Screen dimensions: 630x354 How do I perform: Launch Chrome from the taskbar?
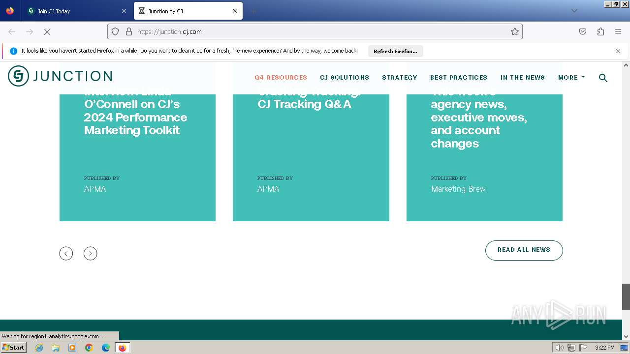[89, 348]
